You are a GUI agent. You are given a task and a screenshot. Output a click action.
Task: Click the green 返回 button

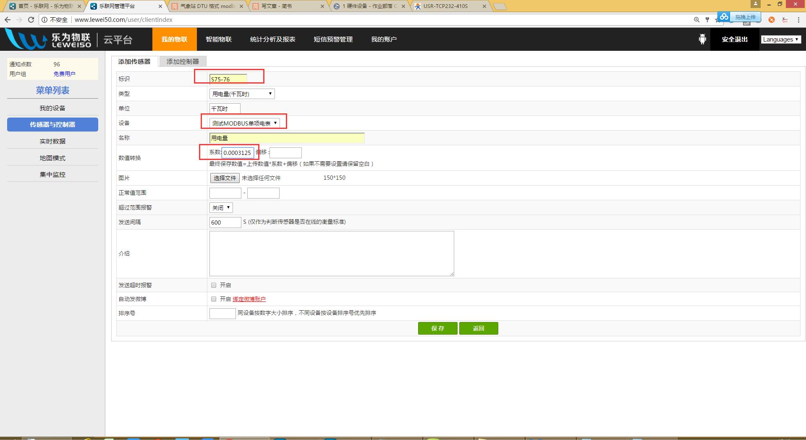pyautogui.click(x=479, y=328)
